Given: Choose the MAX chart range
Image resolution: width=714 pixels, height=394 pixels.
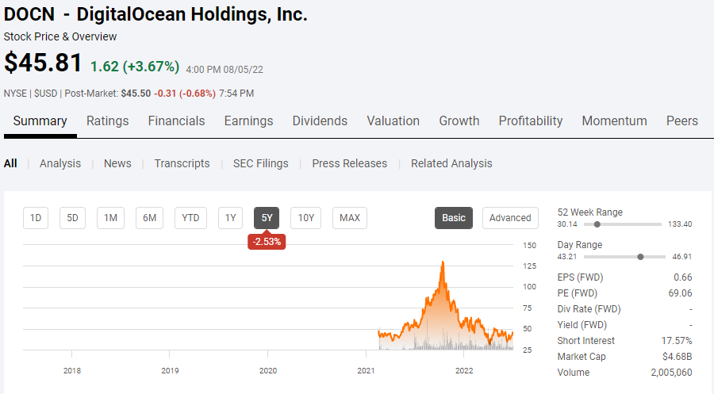Looking at the screenshot, I should click(350, 218).
